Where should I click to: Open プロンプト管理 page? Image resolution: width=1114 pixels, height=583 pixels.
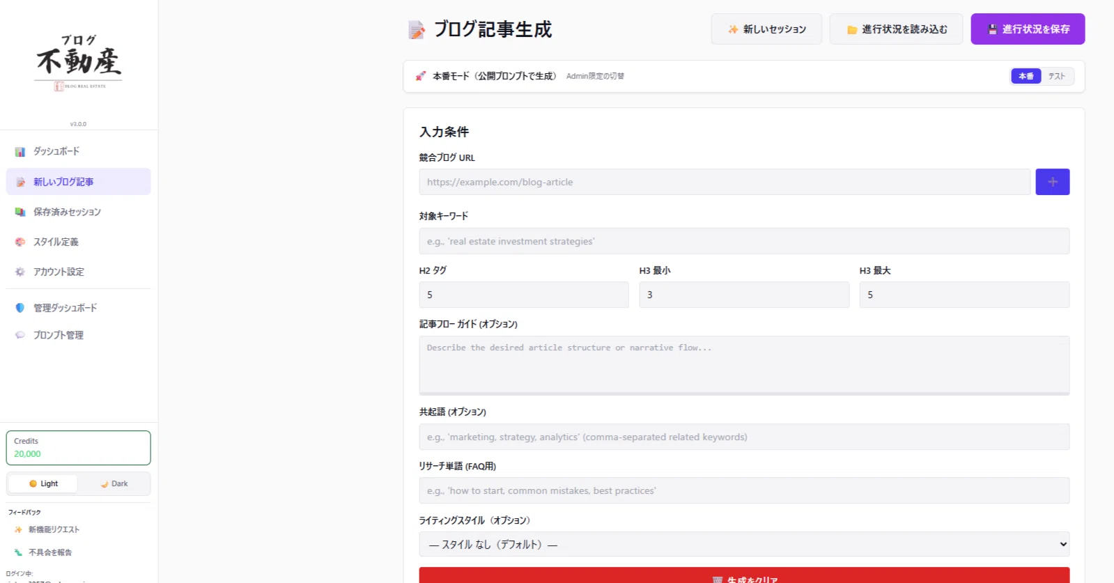coord(78,335)
